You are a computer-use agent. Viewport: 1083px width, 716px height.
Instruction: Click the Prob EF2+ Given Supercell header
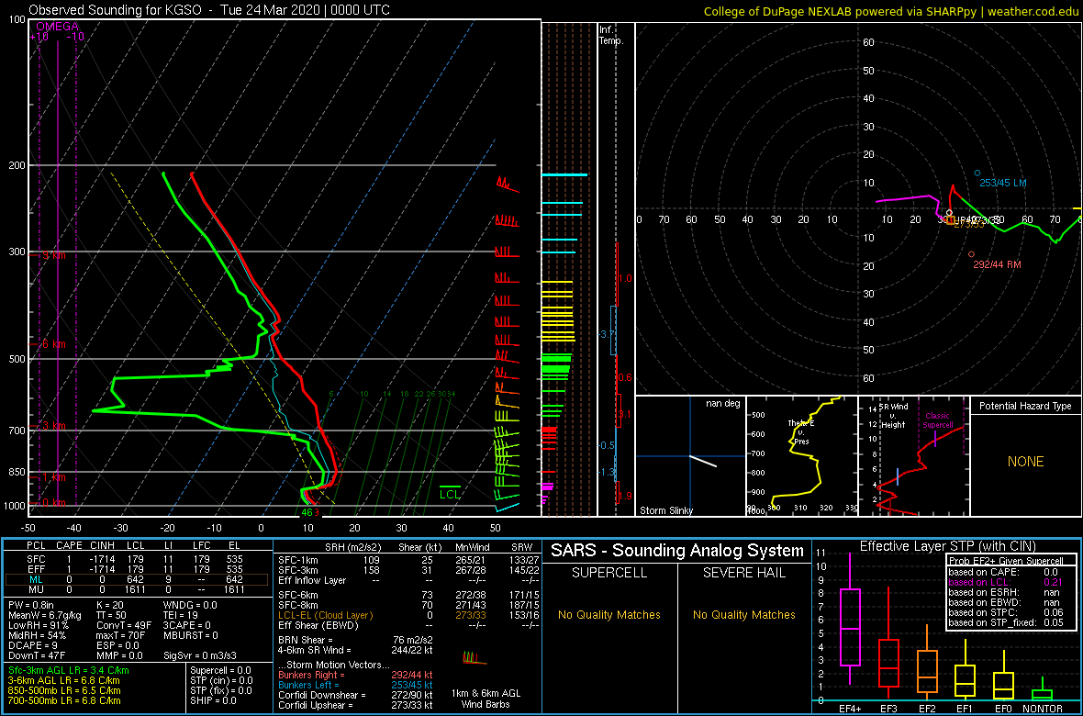pyautogui.click(x=1004, y=561)
